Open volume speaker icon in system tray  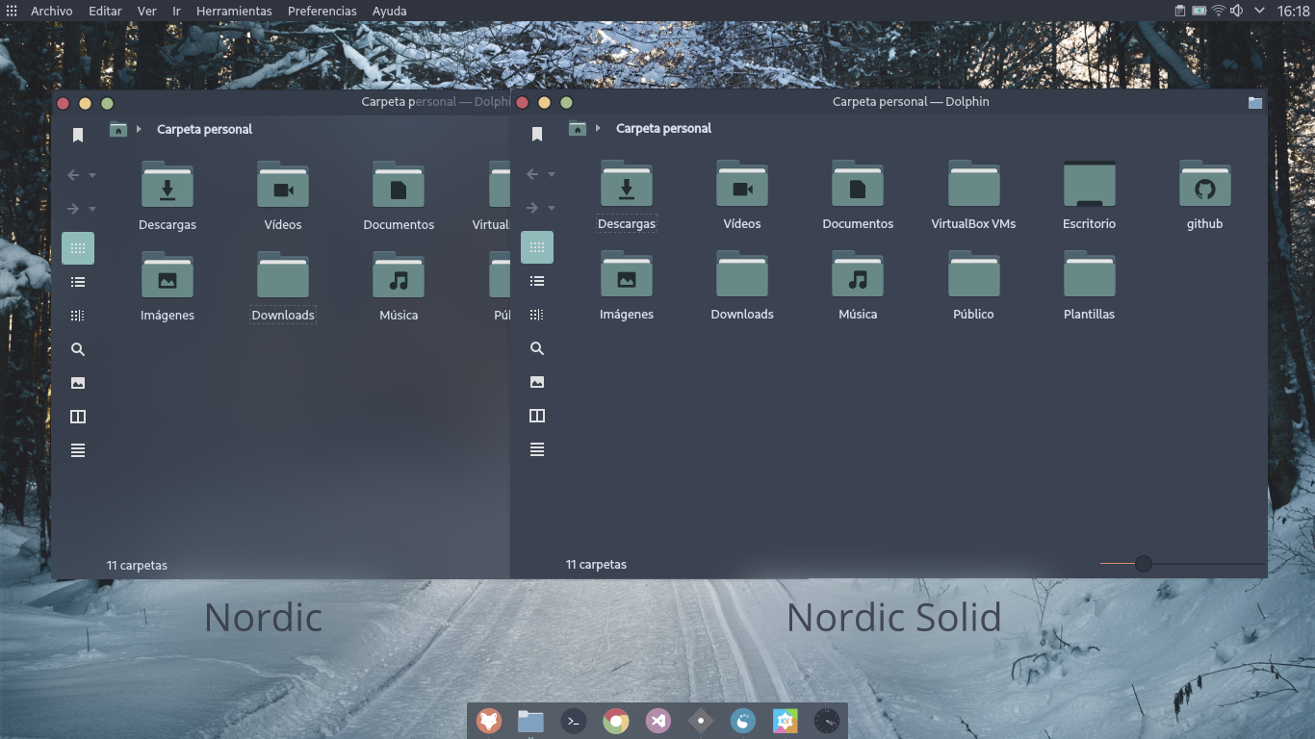[x=1236, y=11]
